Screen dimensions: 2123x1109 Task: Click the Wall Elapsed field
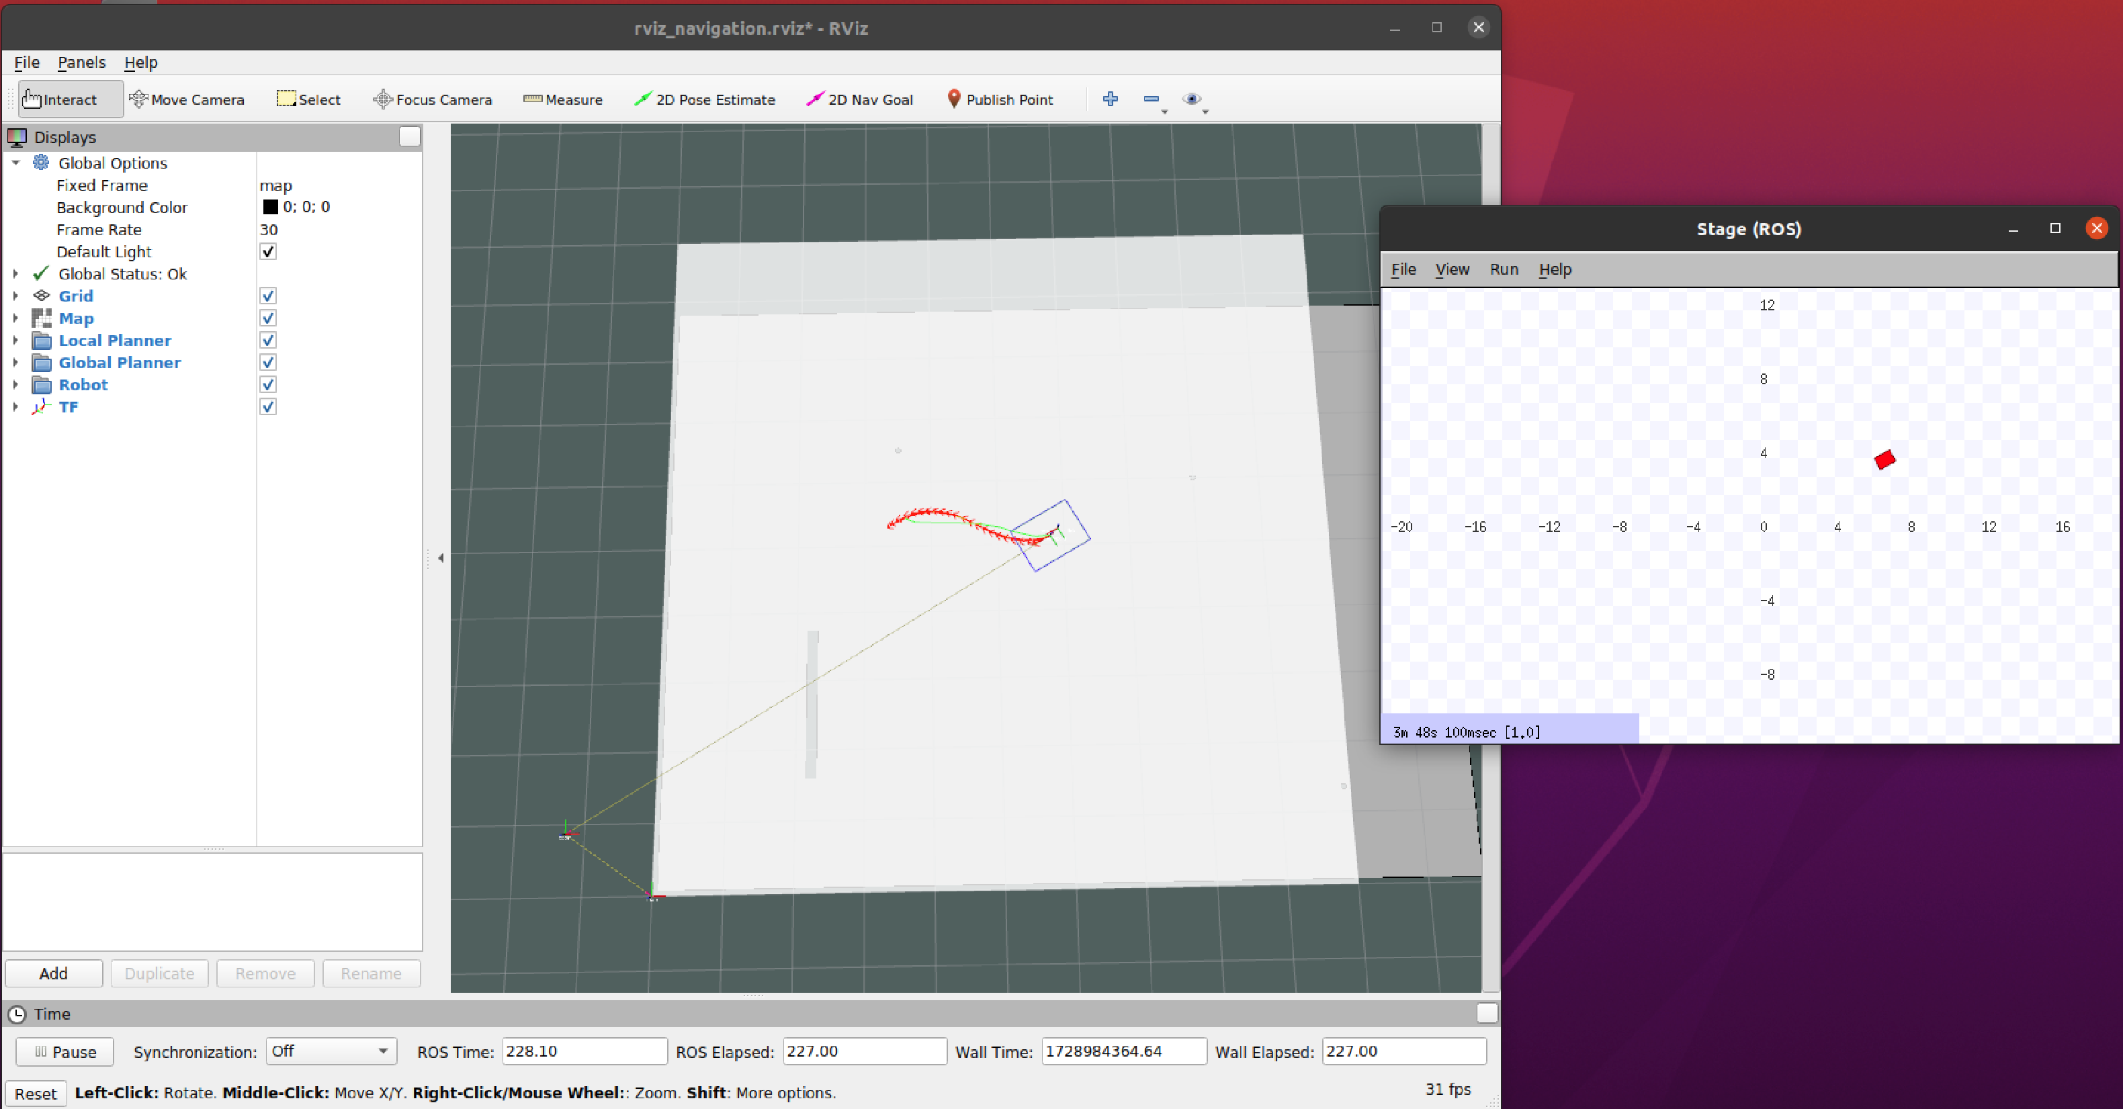click(x=1404, y=1051)
